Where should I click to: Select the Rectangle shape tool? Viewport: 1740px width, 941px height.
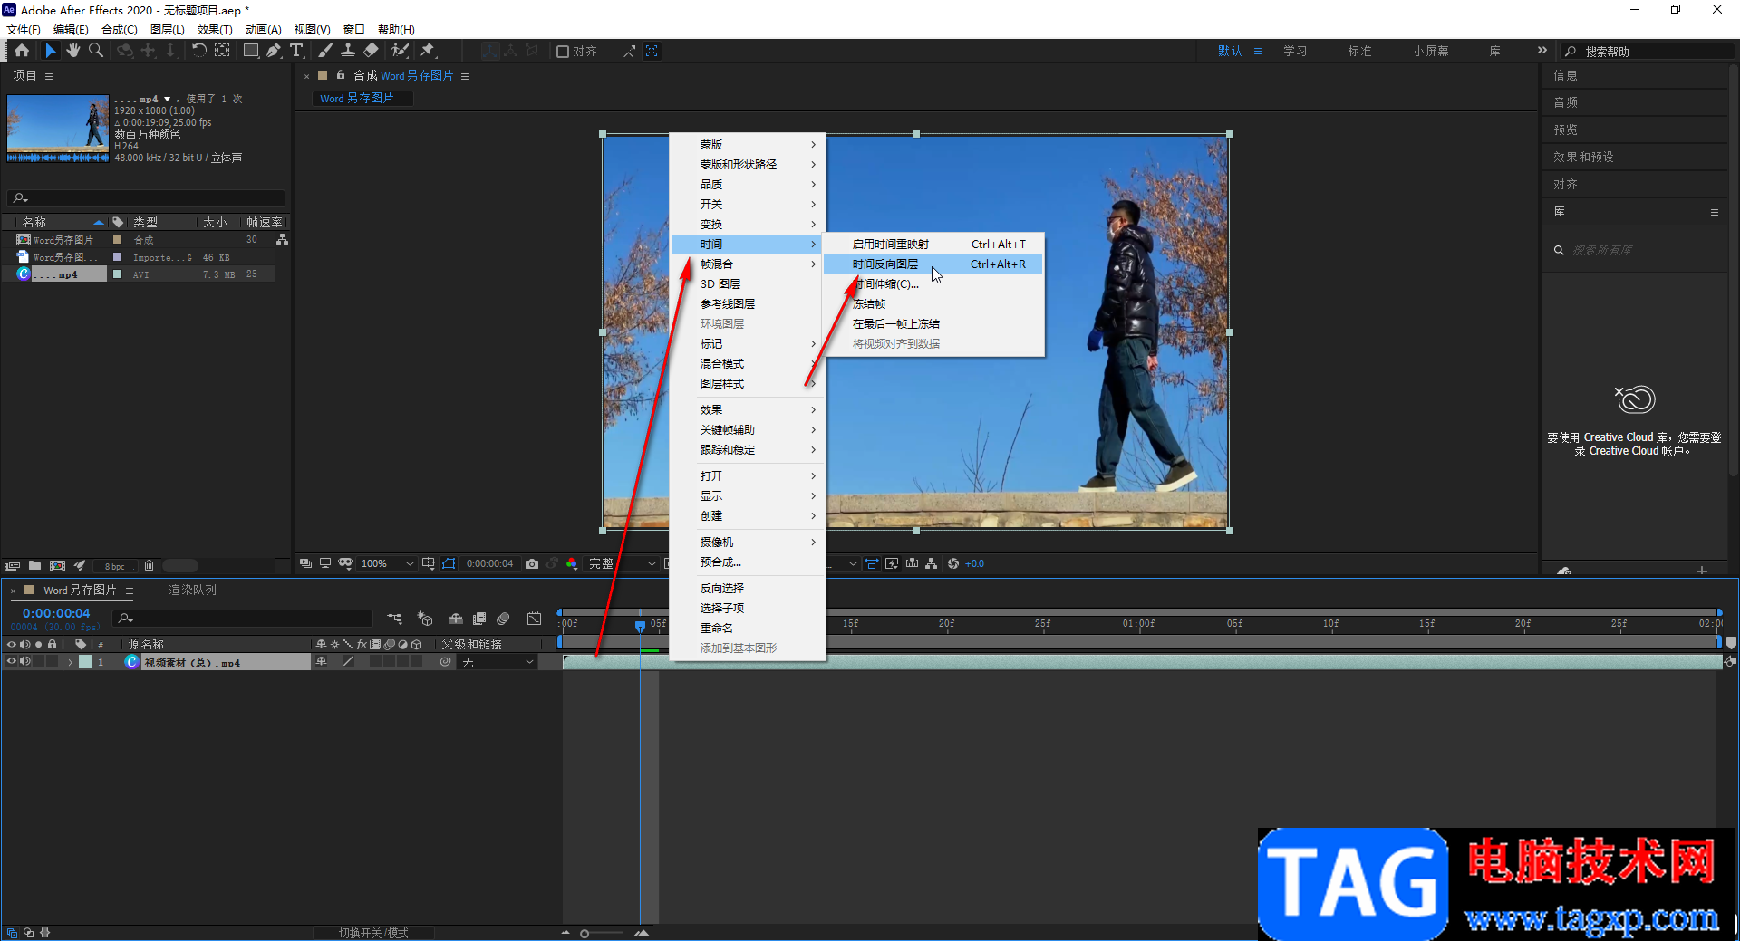coord(251,51)
